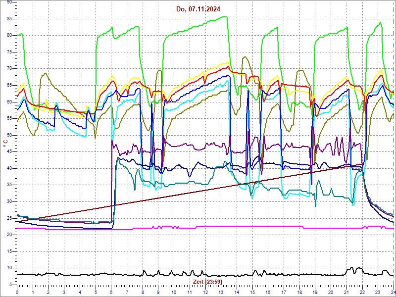Click the black bottom curve at hour 3

pyautogui.click(x=64, y=274)
